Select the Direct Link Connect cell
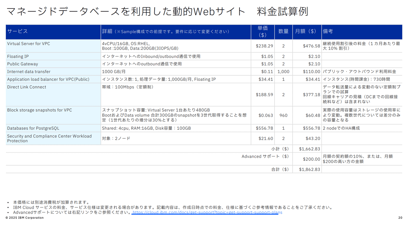Viewport: 409px width, 230px height. tap(27, 87)
